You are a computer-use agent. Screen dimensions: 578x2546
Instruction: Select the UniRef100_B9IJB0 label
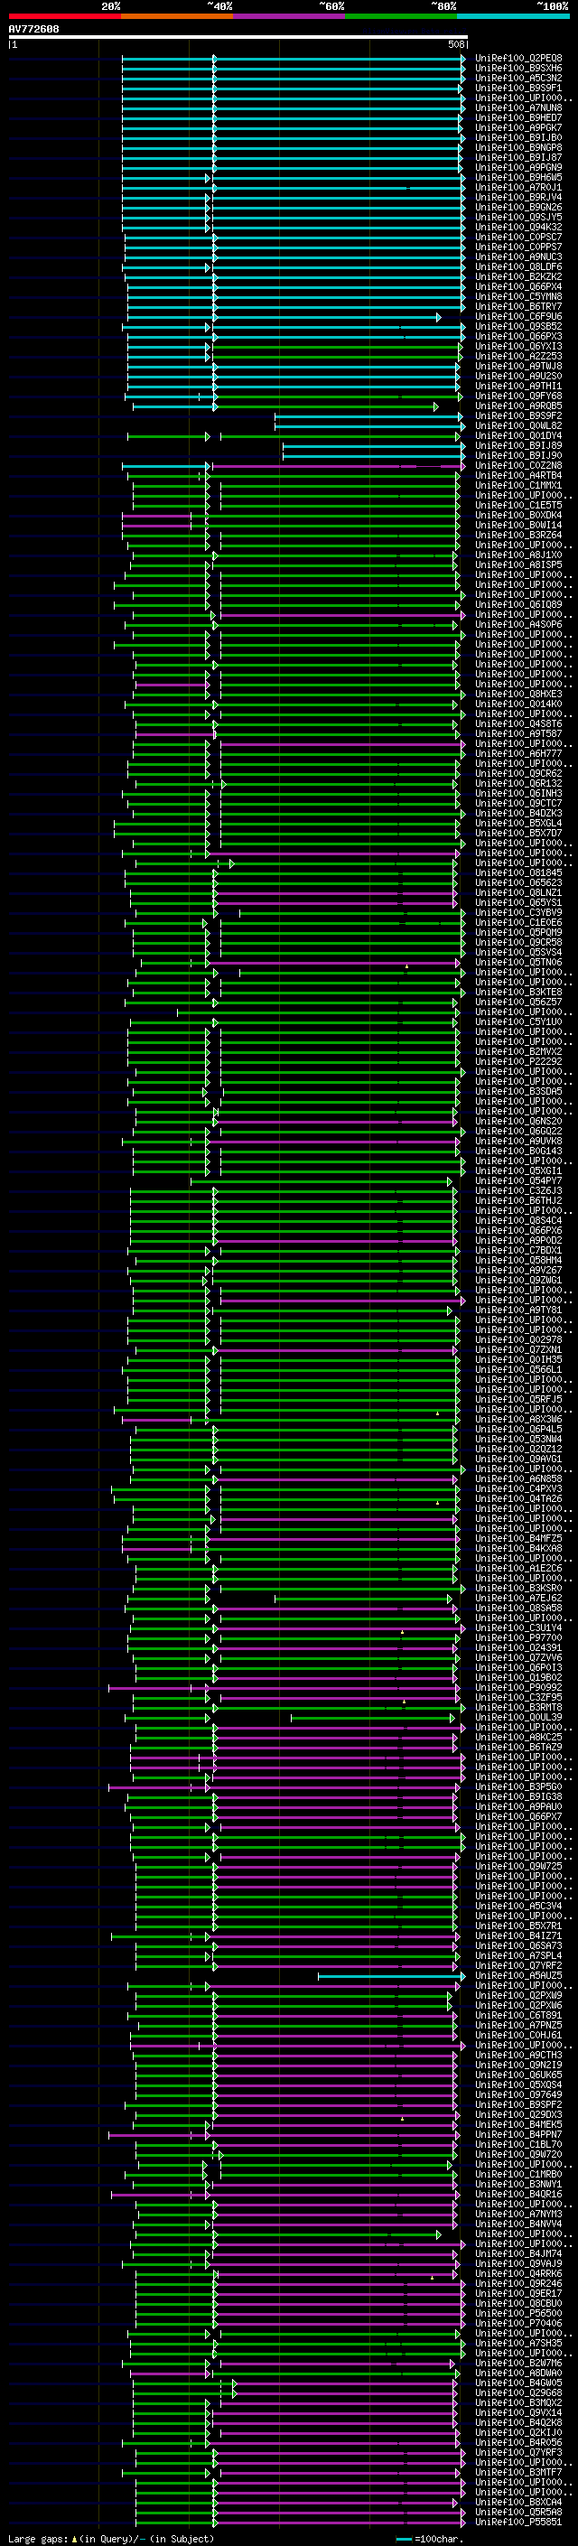click(518, 137)
